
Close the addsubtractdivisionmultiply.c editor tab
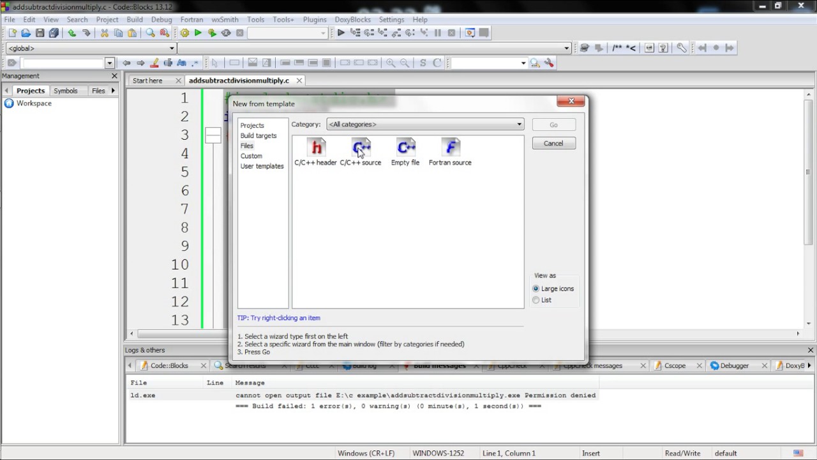pos(298,80)
